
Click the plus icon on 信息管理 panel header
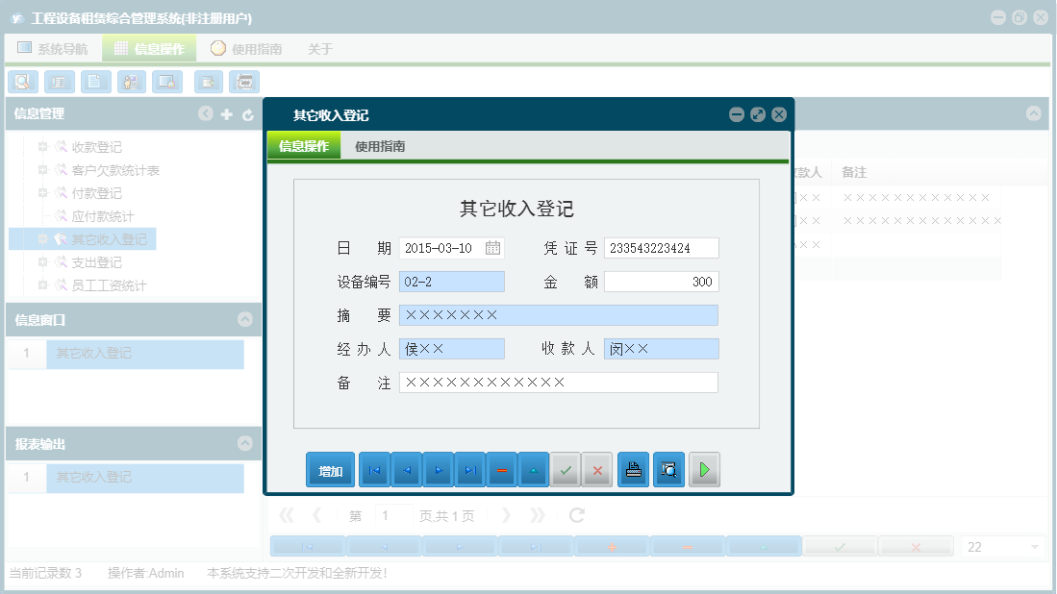pyautogui.click(x=226, y=113)
